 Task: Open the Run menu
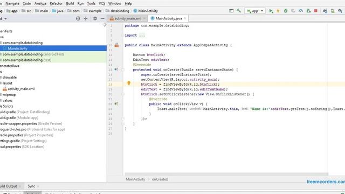point(80,4)
